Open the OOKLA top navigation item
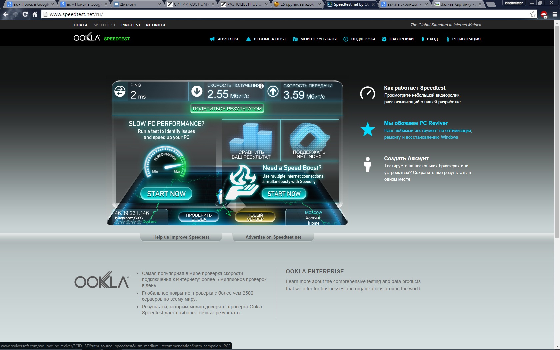This screenshot has width=560, height=350. pos(81,25)
